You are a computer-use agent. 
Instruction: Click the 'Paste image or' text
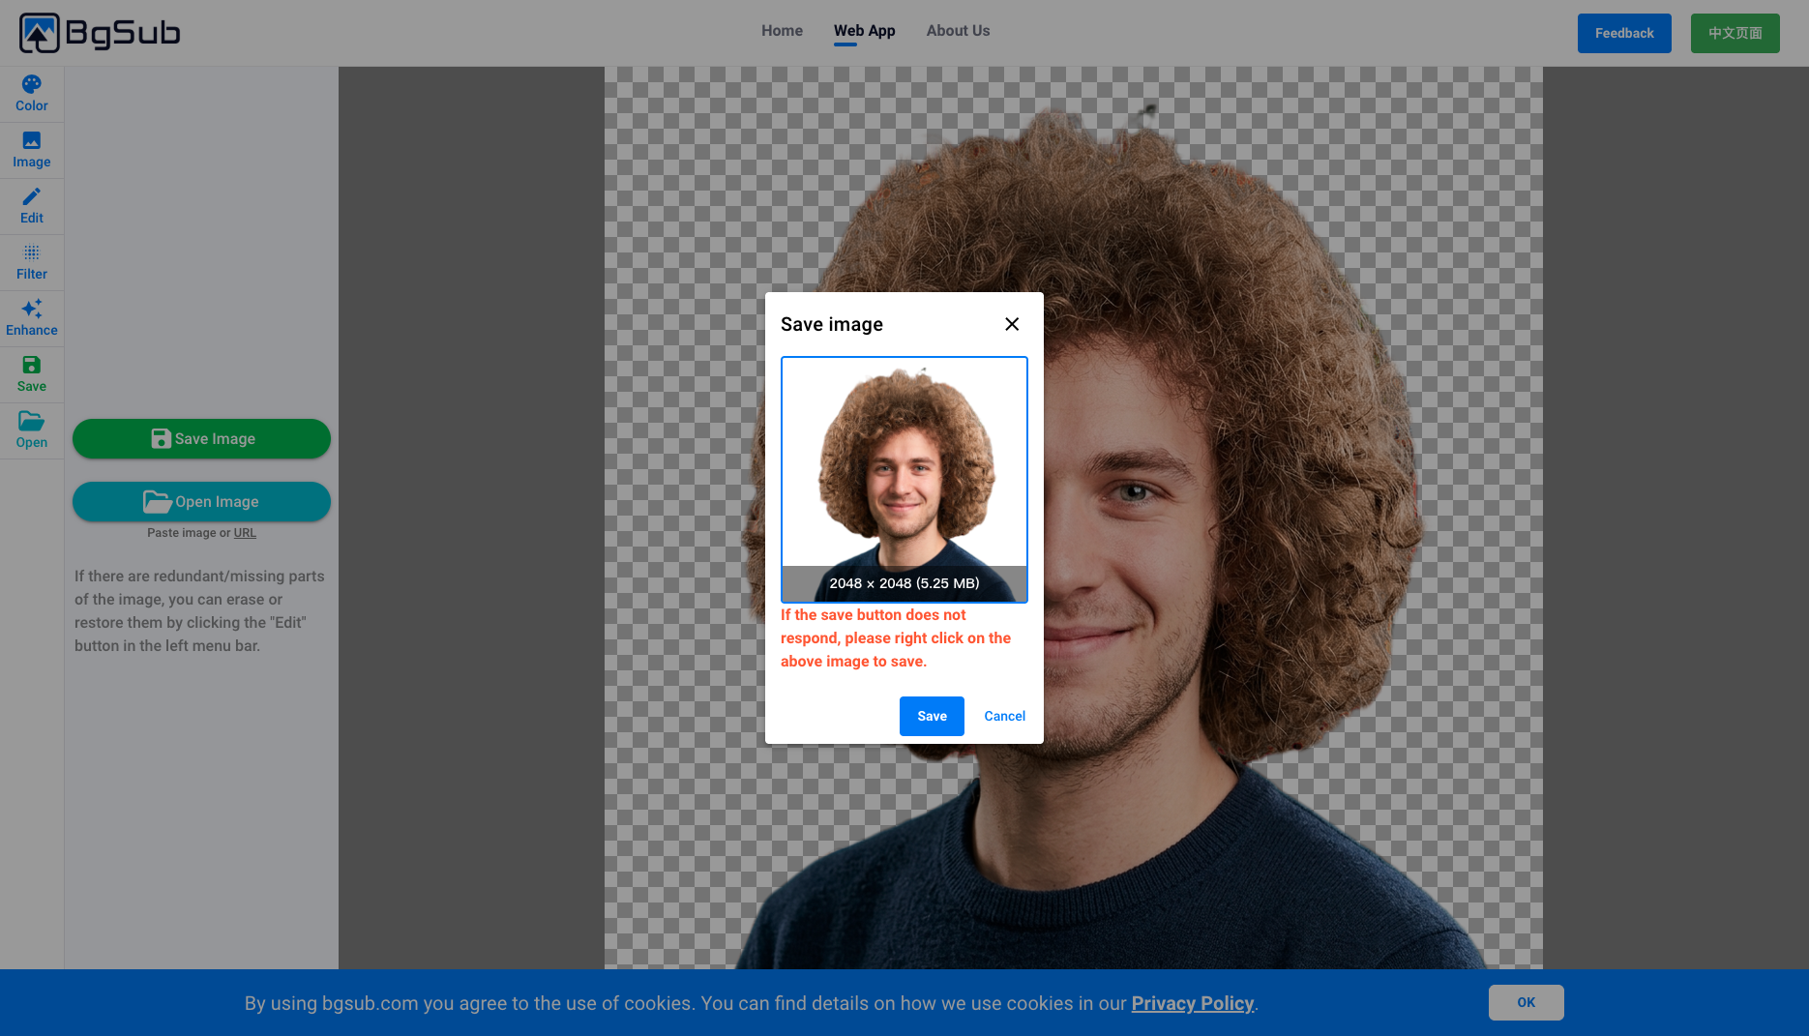tap(189, 533)
